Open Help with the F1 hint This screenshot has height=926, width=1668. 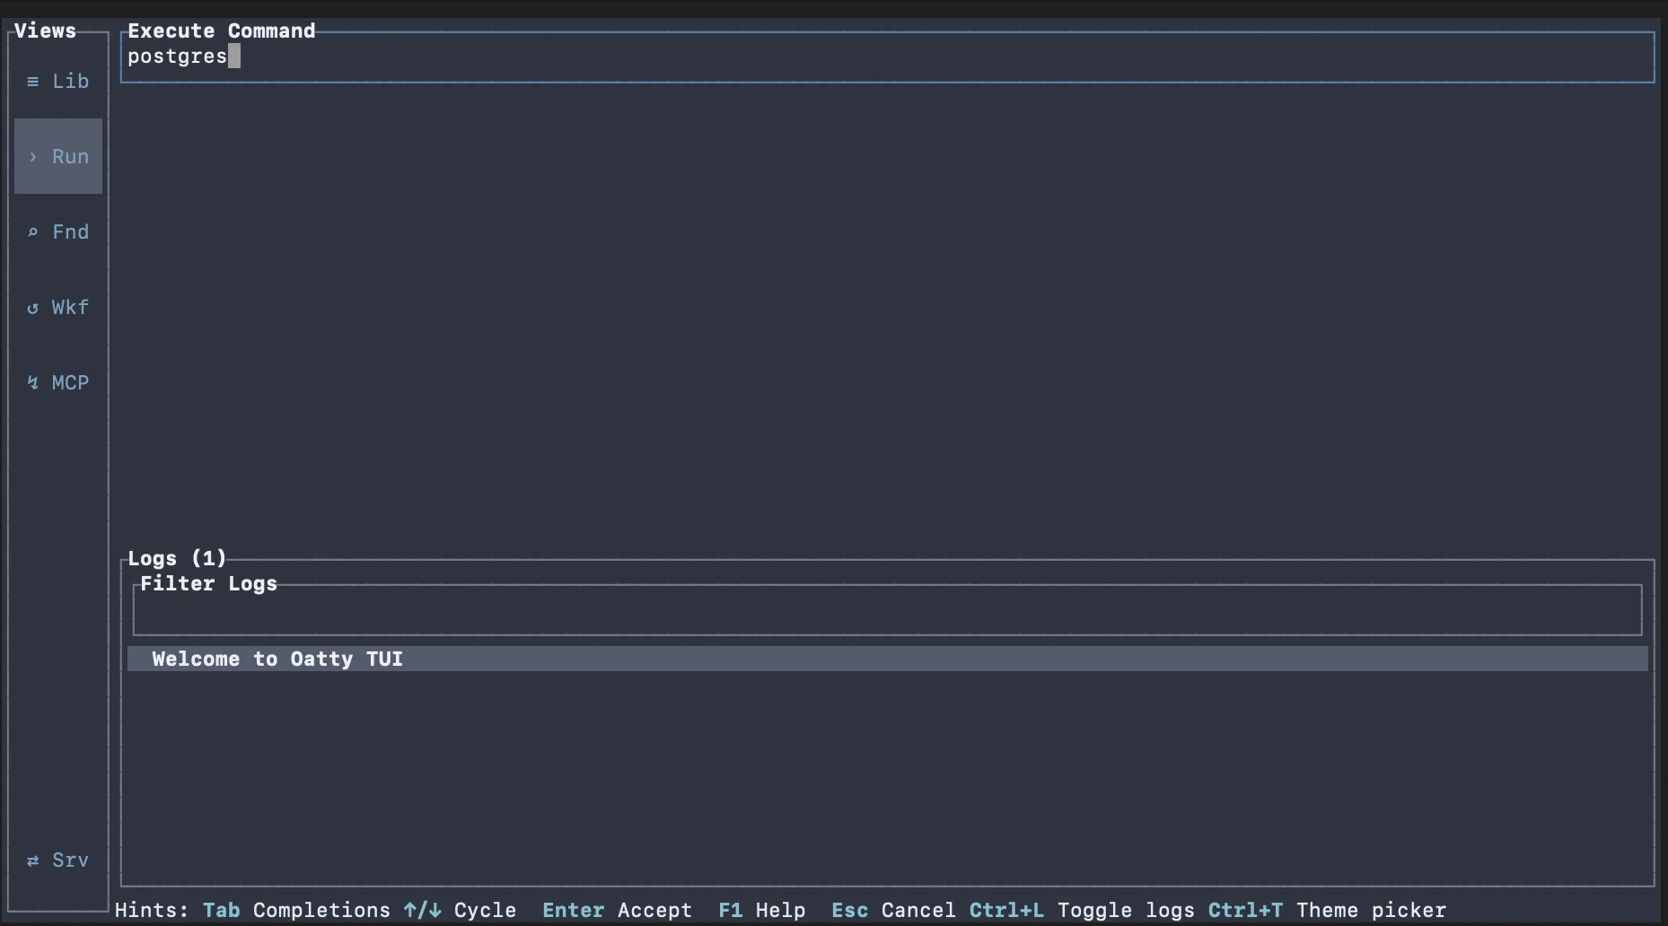point(730,910)
